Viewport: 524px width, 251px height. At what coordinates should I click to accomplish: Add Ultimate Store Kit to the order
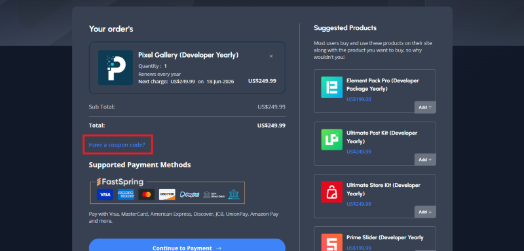click(x=425, y=212)
